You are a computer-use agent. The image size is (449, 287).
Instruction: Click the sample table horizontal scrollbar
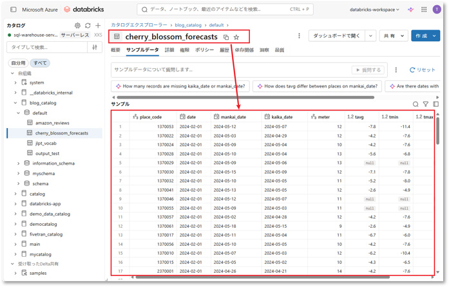263,277
